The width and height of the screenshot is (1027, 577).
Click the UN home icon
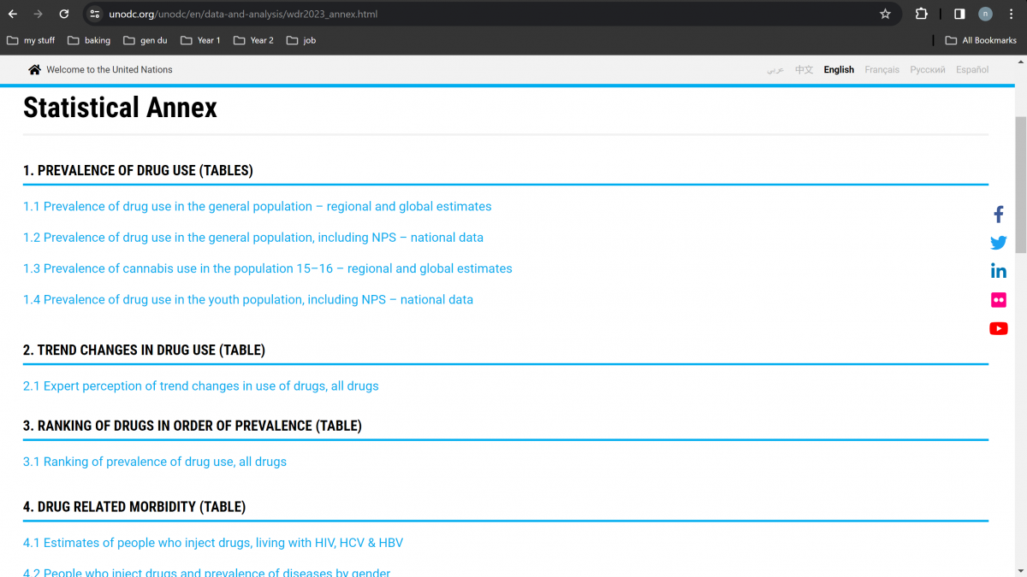[34, 70]
